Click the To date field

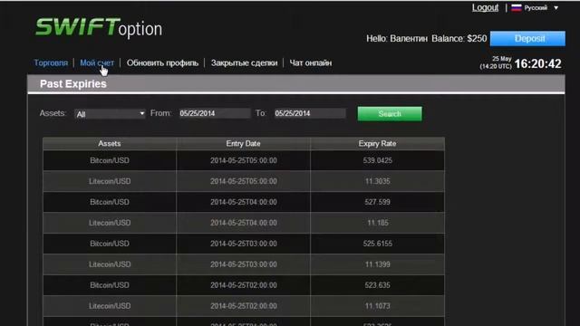click(310, 113)
